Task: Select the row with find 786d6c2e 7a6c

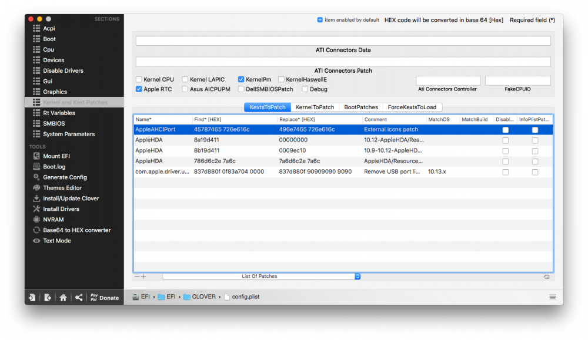Action: pos(343,161)
